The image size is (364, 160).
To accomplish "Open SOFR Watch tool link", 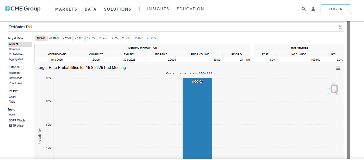I will [17, 121].
